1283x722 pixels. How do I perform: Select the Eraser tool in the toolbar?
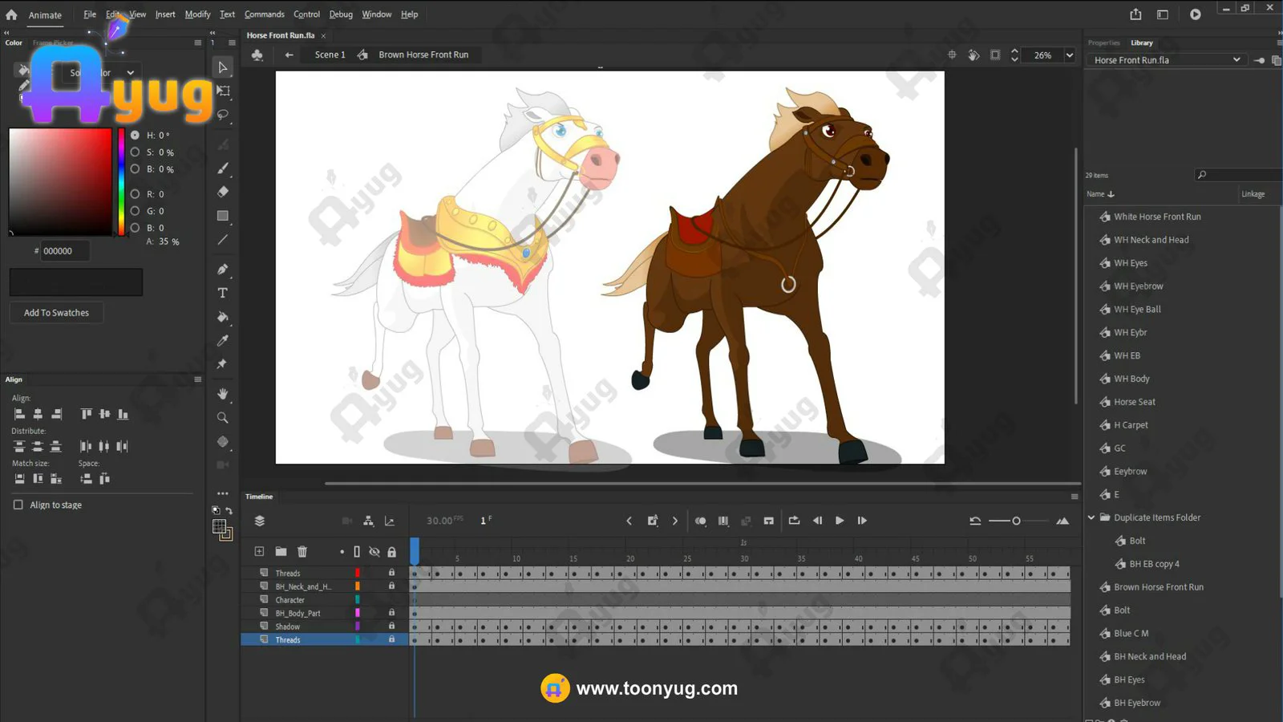(x=223, y=192)
